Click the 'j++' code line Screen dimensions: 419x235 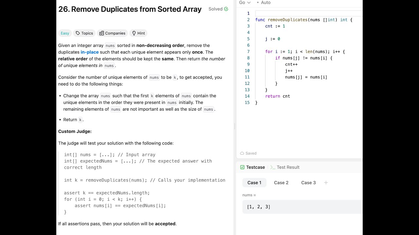[289, 71]
